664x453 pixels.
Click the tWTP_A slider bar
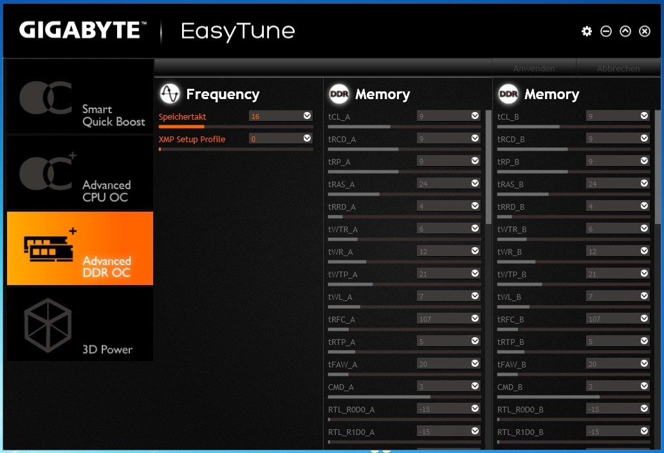coord(405,284)
